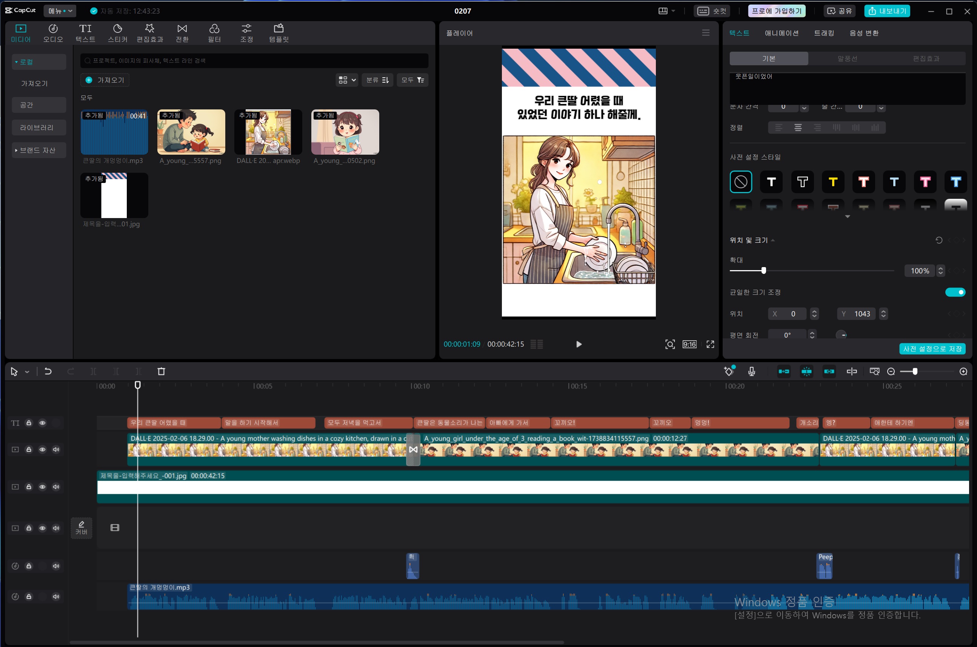
Task: Open the 오디오 (Audio) panel
Action: [x=53, y=33]
